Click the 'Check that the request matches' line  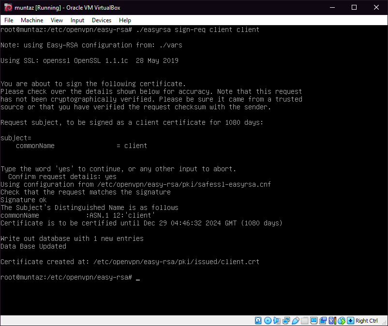[86, 192]
